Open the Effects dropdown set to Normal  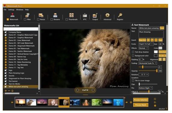point(144,48)
